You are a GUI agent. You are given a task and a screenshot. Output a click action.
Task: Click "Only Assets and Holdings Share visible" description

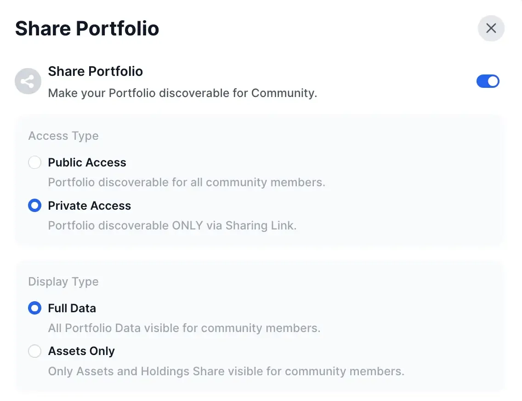(x=226, y=371)
